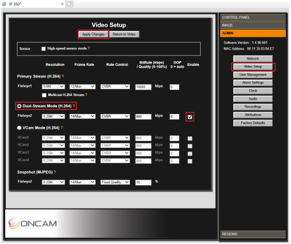Open Fisheye1 frame rate dropdown showing 12/Max
291x244 pixels.
[x=83, y=87]
